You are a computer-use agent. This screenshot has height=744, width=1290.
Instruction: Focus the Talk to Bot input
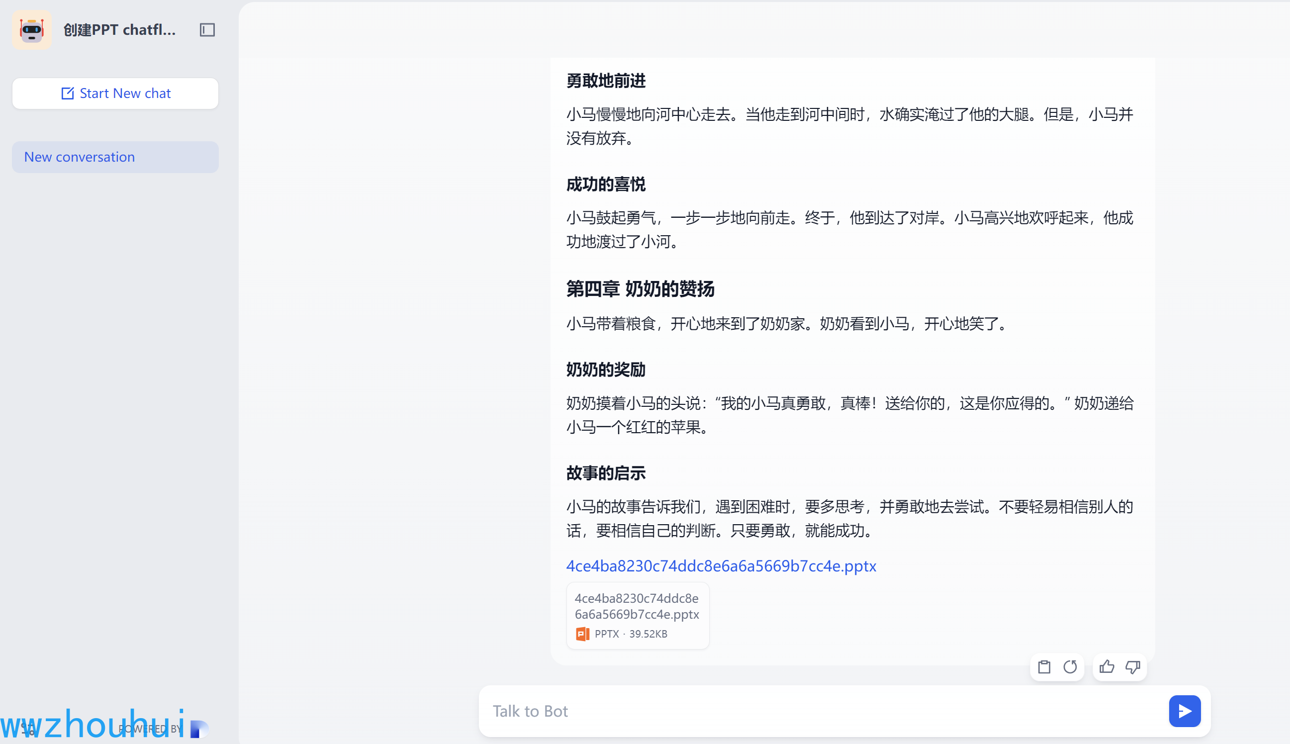pos(818,711)
